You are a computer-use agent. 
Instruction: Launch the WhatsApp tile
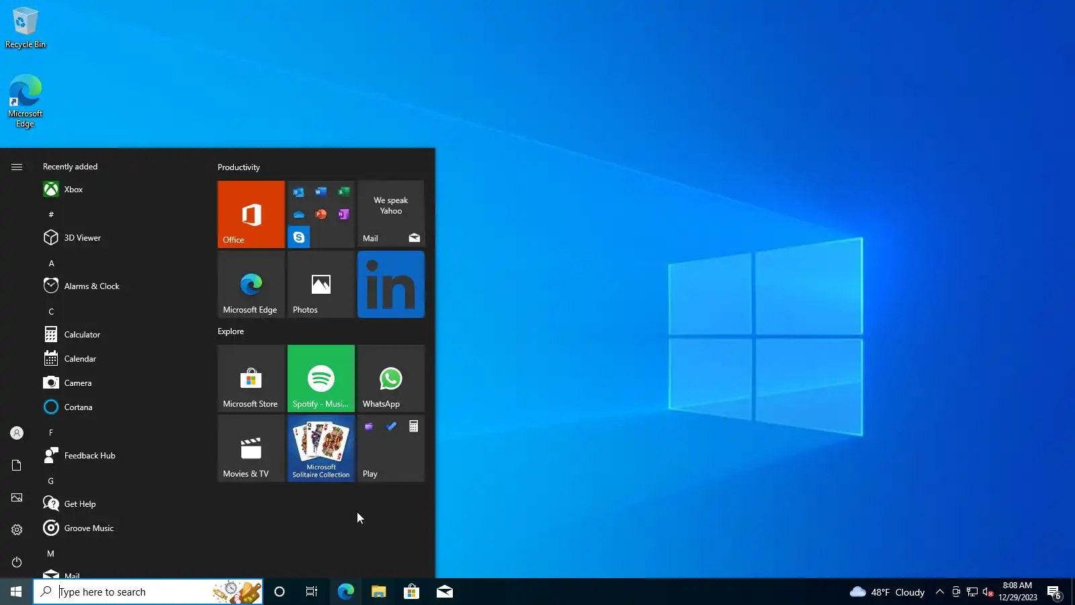391,378
